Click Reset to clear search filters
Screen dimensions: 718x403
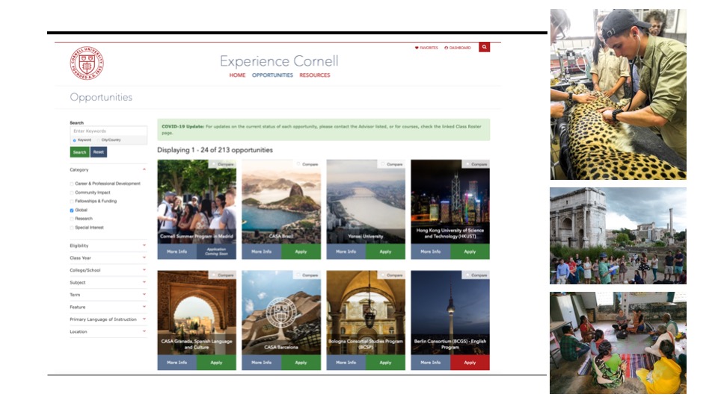[99, 152]
